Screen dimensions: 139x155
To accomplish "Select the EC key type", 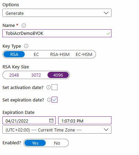I will coord(36,54).
